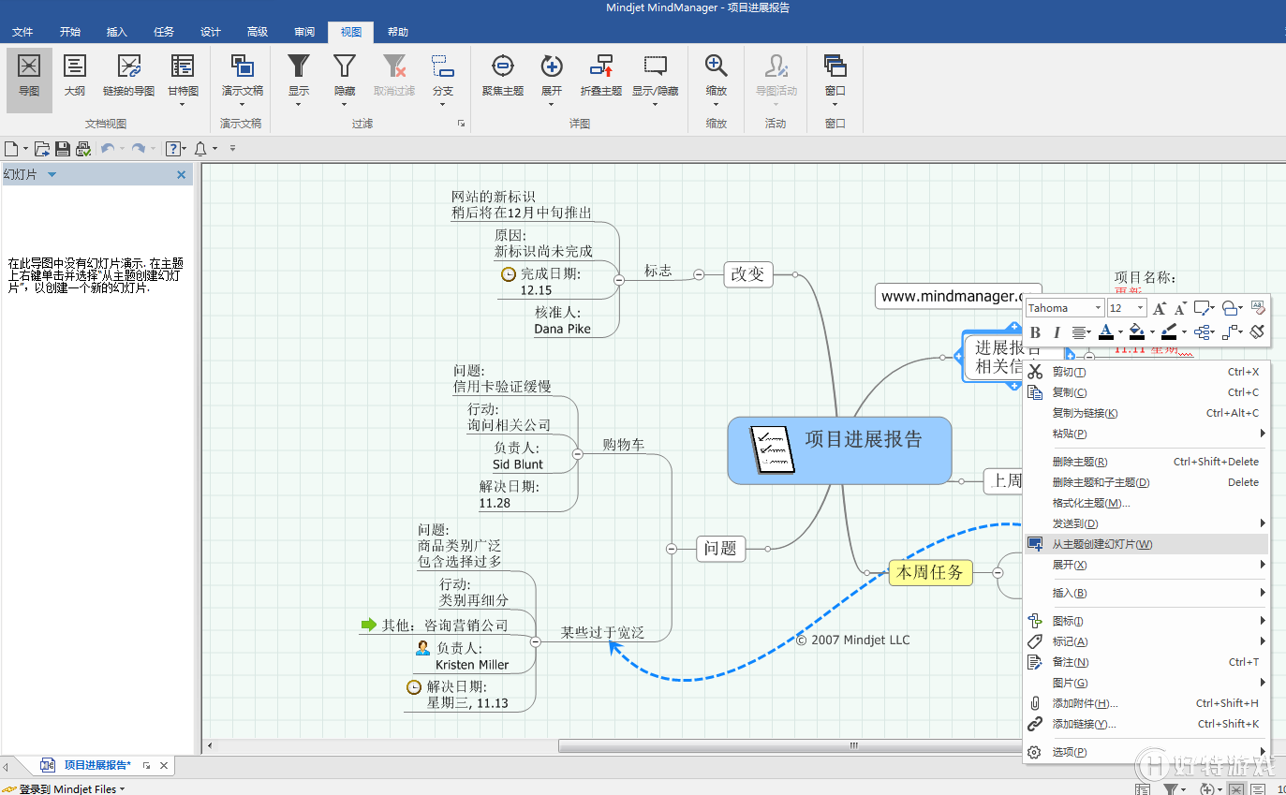The width and height of the screenshot is (1286, 795).
Task: Select the 问题 topic node
Action: 721,549
